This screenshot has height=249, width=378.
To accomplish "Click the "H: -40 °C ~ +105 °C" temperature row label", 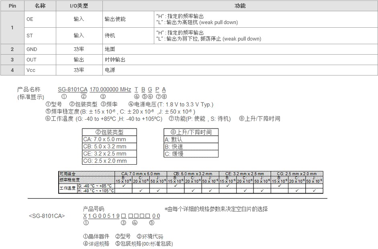I will pyautogui.click(x=96, y=191).
